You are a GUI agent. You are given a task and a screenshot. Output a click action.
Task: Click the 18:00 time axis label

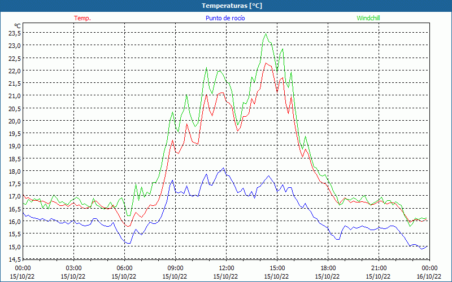click(328, 268)
